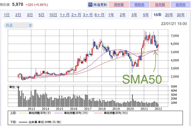191x126 pixels.
Task: Select the 2ヶ月 period tab
Action: (x=76, y=15)
